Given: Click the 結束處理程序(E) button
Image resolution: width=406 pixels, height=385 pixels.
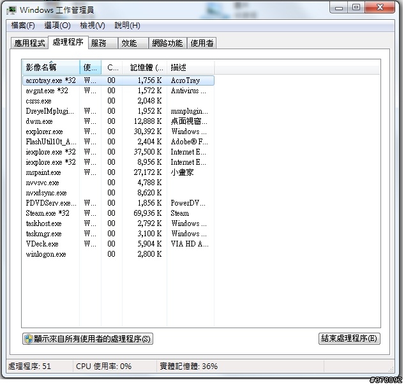Looking at the screenshot, I should 349,338.
